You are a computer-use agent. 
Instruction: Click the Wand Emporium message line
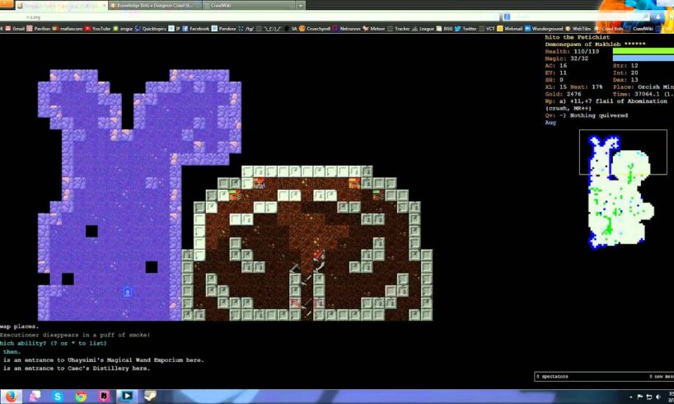tap(102, 359)
